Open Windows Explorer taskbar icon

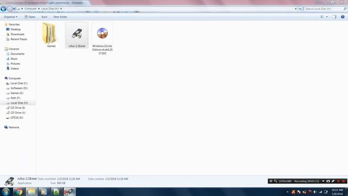[x=32, y=192]
